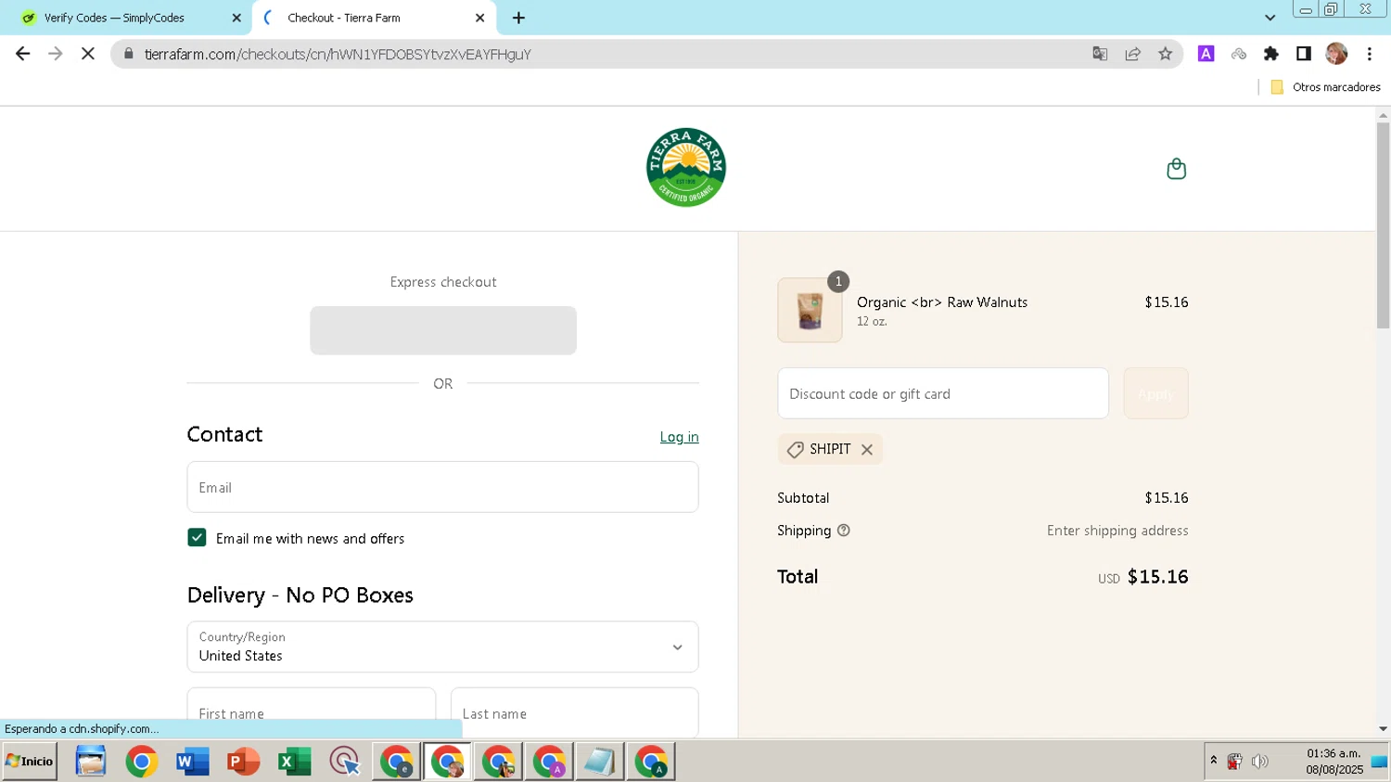This screenshot has width=1391, height=782.
Task: Uncheck Email me with news and offers
Action: click(197, 538)
